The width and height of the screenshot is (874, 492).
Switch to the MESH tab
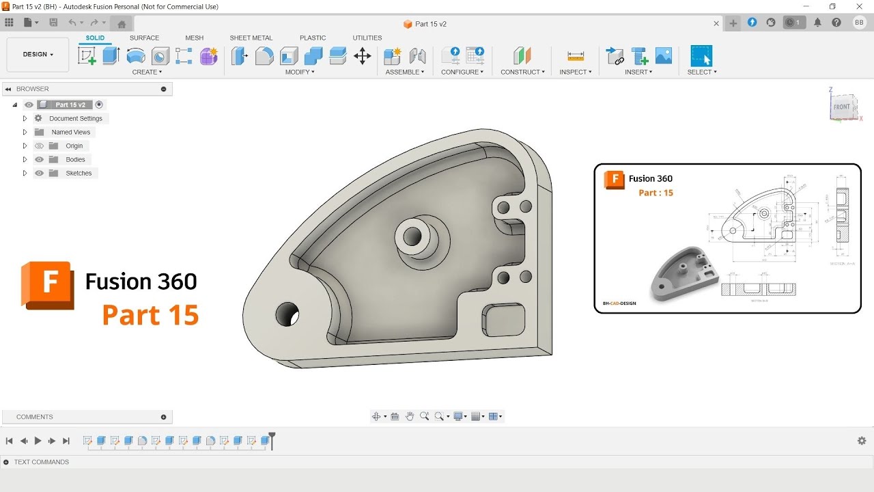pyautogui.click(x=194, y=38)
